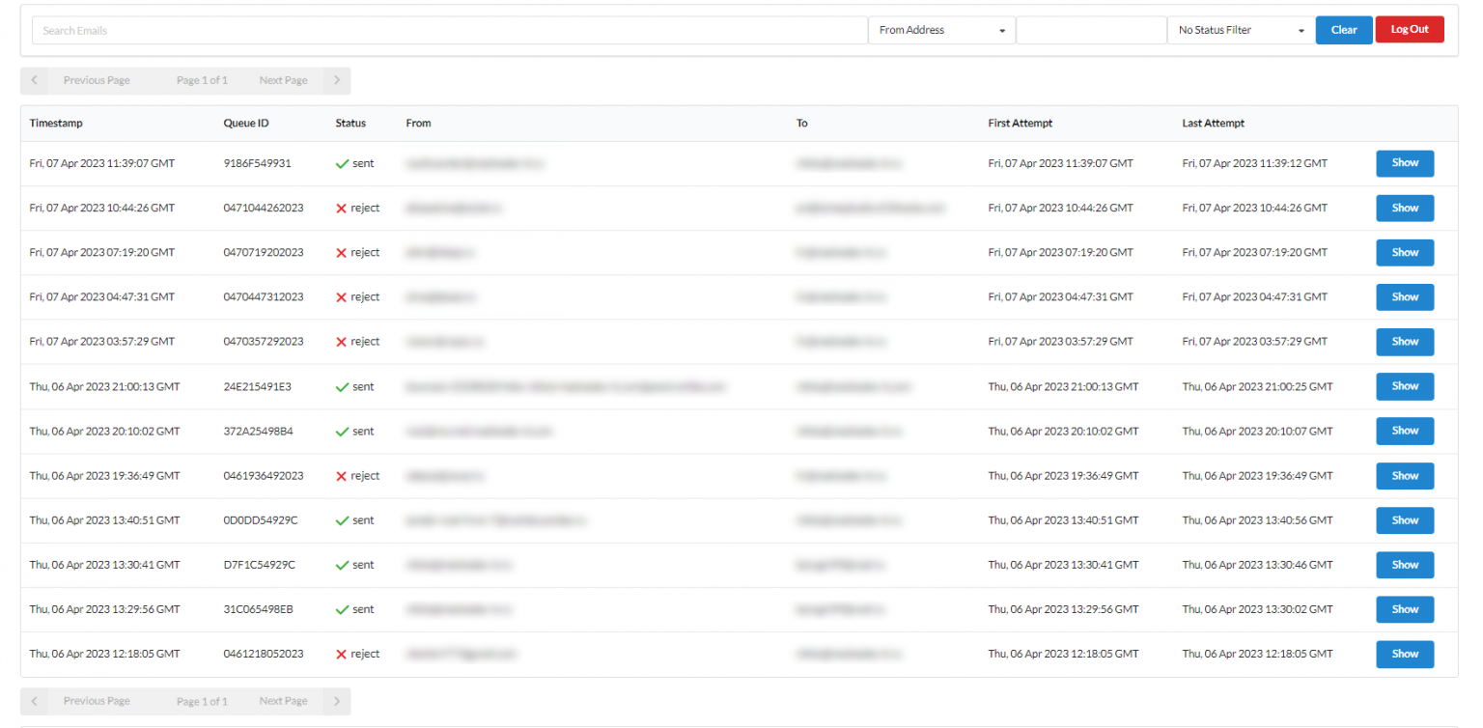Screen dimensions: 1483x728
Task: Click into the Search Emails field
Action: 450,30
